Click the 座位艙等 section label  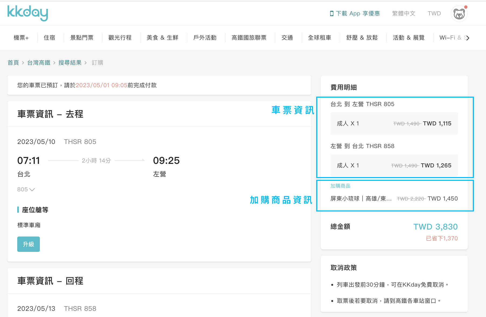tap(35, 210)
